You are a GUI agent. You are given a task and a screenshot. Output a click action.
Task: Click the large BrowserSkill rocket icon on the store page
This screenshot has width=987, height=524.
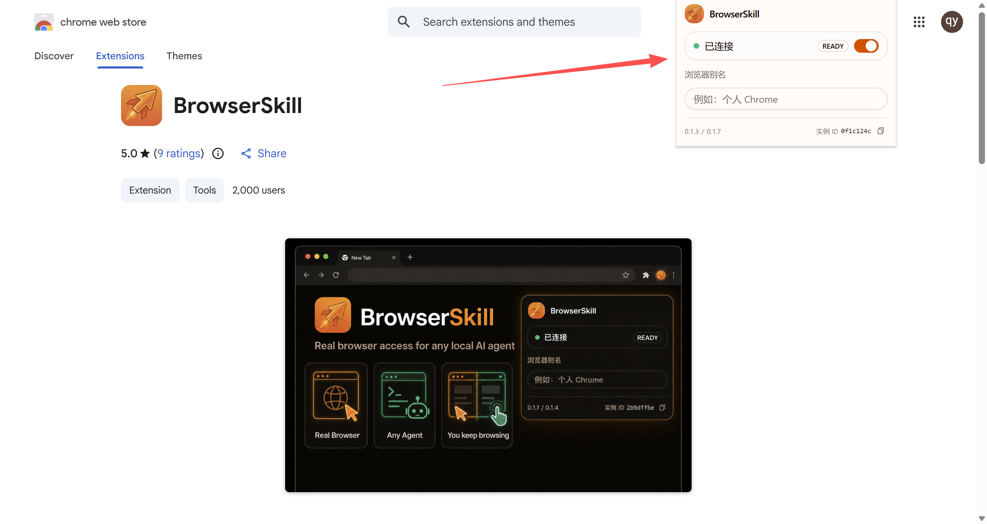[x=142, y=105]
